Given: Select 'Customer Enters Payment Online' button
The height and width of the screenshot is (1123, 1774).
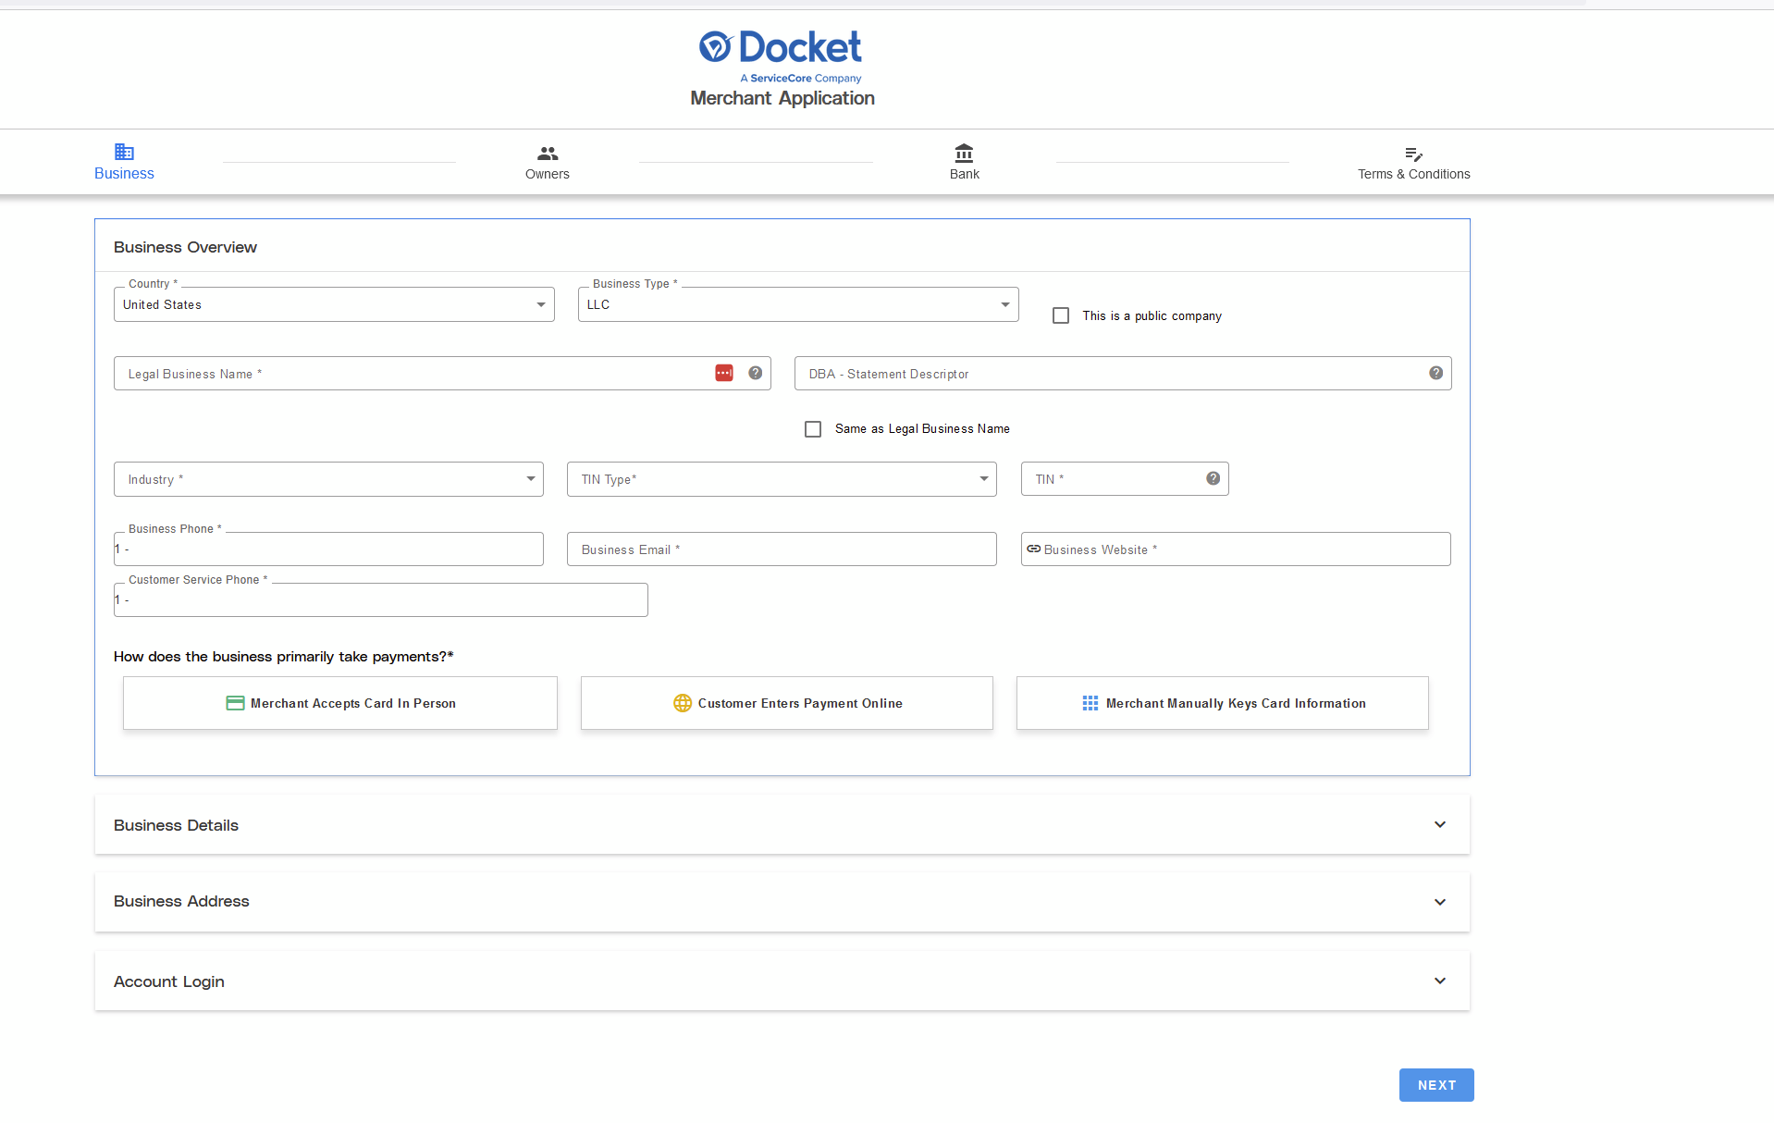Looking at the screenshot, I should click(787, 703).
